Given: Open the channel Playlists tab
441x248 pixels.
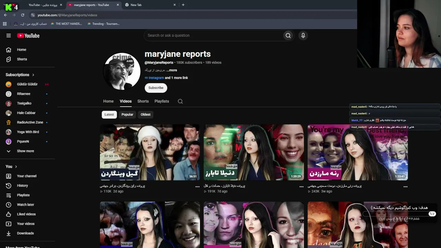Looking at the screenshot, I should (162, 101).
